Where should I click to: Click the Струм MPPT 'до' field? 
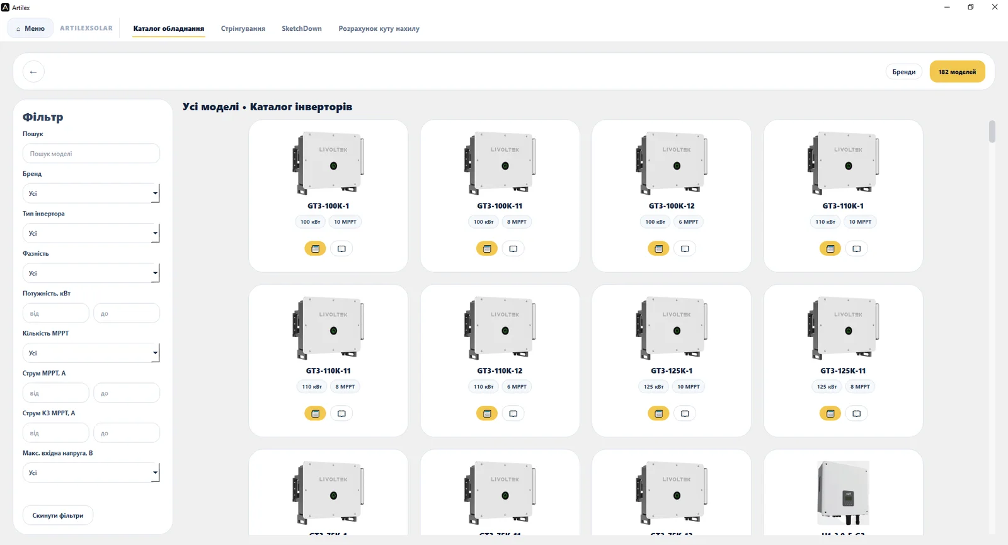coord(127,393)
